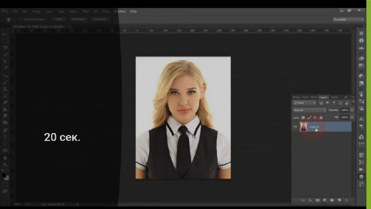Select the Eyedropper tool
Viewport: 371px width, 209px height.
coord(5,68)
